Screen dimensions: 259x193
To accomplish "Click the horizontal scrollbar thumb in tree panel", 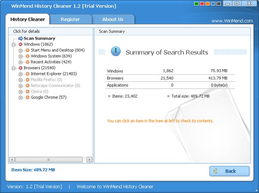I will pyautogui.click(x=49, y=159).
